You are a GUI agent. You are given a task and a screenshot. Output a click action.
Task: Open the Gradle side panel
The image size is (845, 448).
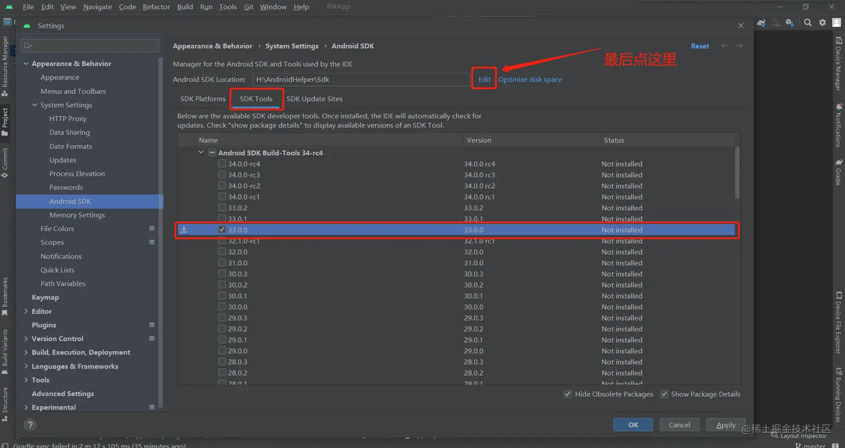[839, 172]
